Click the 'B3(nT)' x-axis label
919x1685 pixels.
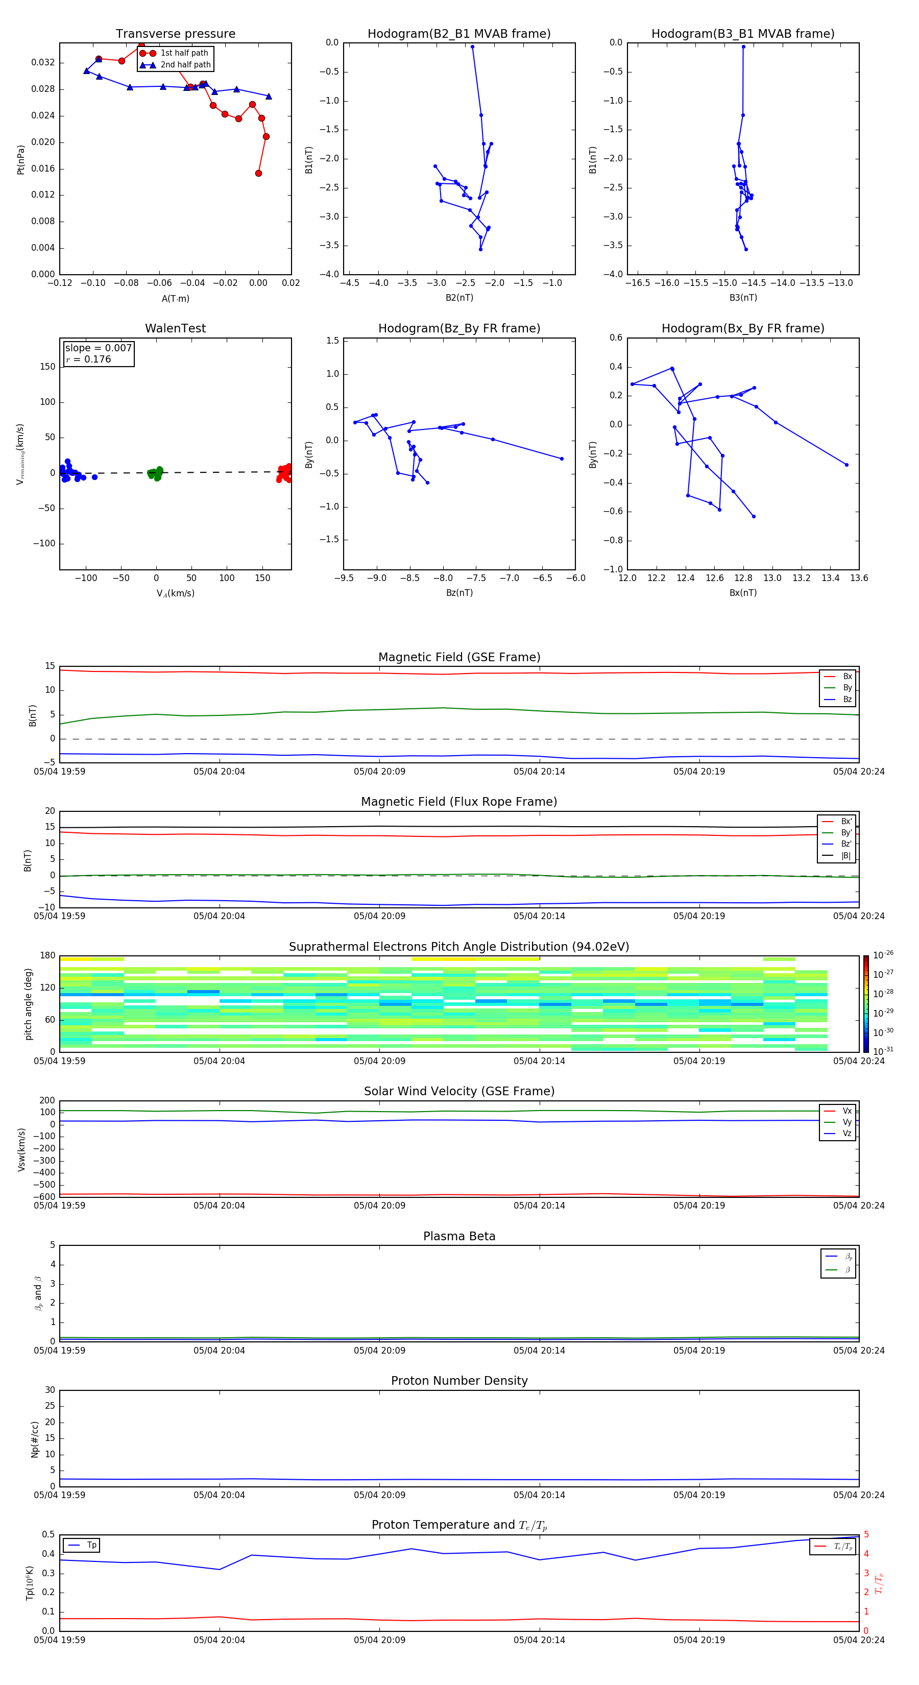coord(743,298)
